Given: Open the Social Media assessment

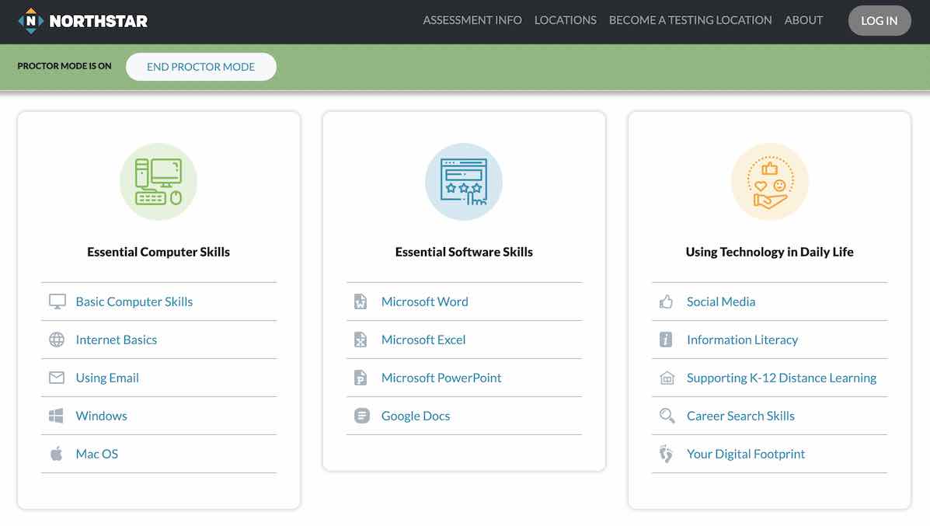Looking at the screenshot, I should coord(721,301).
